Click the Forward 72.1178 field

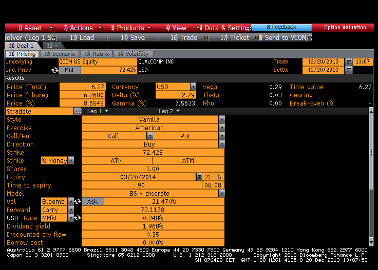[153, 210]
